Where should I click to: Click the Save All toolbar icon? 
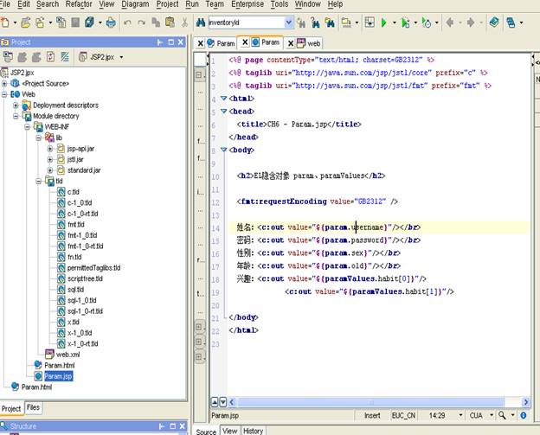89,22
